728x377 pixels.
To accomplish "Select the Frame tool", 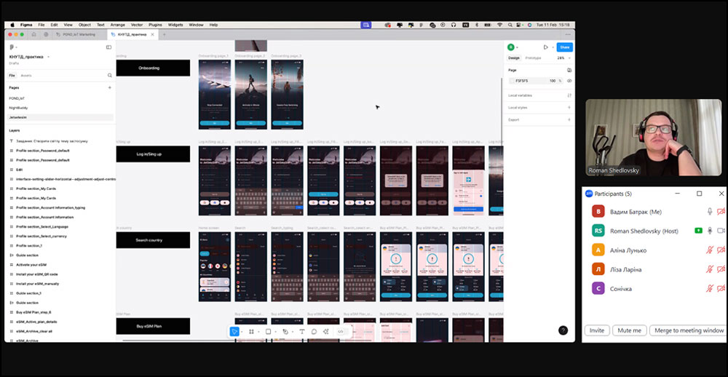I will point(251,331).
